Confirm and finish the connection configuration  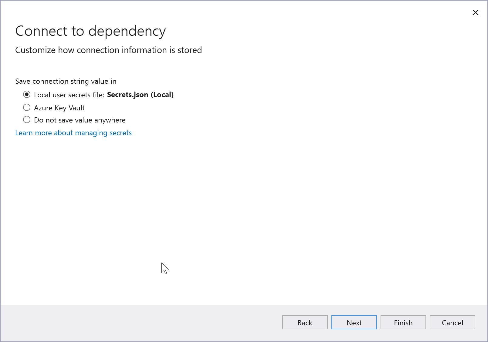pos(403,322)
